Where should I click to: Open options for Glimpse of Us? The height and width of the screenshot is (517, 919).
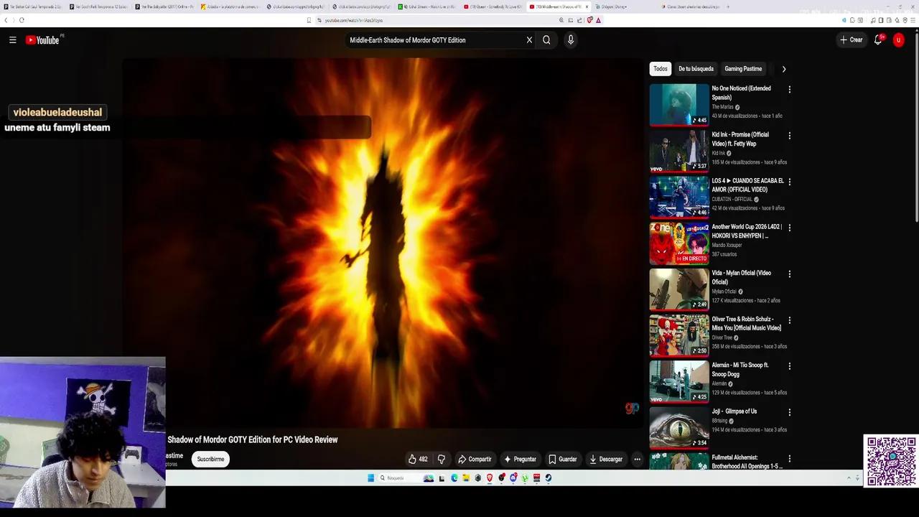click(789, 412)
